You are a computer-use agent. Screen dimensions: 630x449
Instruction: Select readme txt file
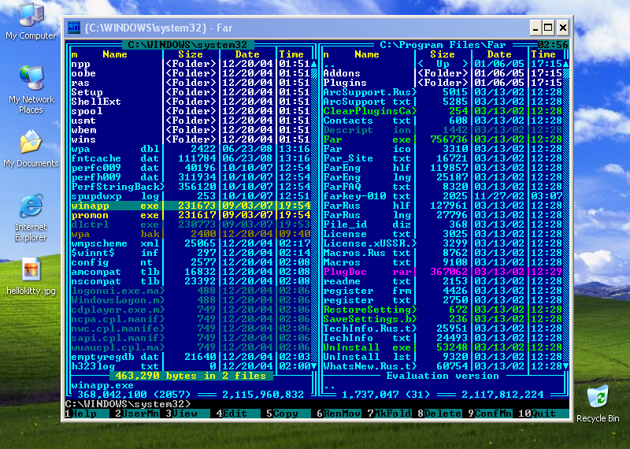tap(443, 281)
